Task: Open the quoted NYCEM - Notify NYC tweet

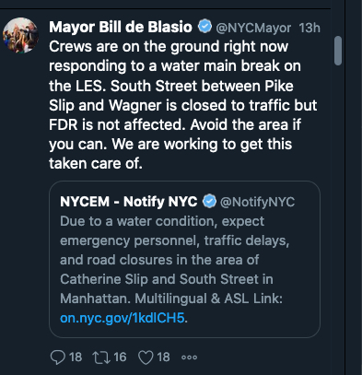Action: tap(184, 259)
